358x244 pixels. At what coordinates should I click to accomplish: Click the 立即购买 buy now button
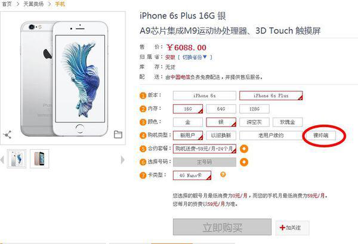(x=222, y=227)
